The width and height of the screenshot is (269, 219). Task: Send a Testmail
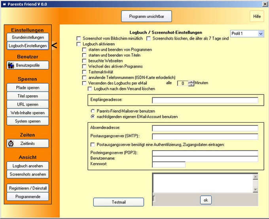pos(119,202)
